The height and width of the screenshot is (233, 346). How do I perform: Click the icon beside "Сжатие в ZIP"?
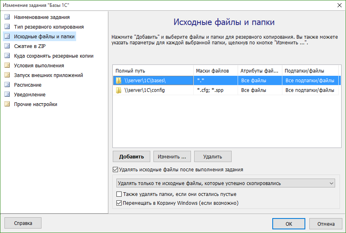pos(7,46)
